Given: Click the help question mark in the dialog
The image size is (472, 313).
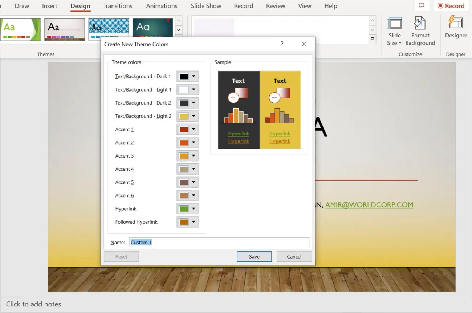Looking at the screenshot, I should (x=282, y=44).
